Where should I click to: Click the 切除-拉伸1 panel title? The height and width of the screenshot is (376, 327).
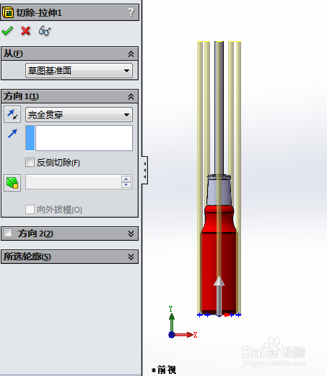(x=39, y=12)
